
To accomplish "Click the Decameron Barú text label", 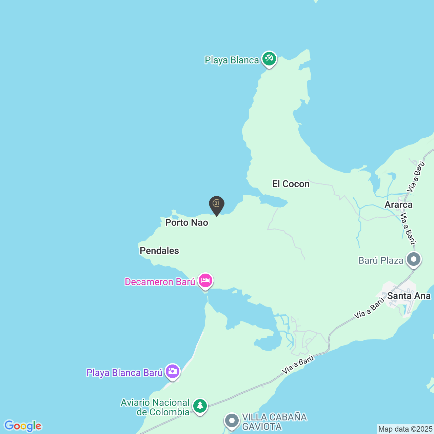I will 160,282.
